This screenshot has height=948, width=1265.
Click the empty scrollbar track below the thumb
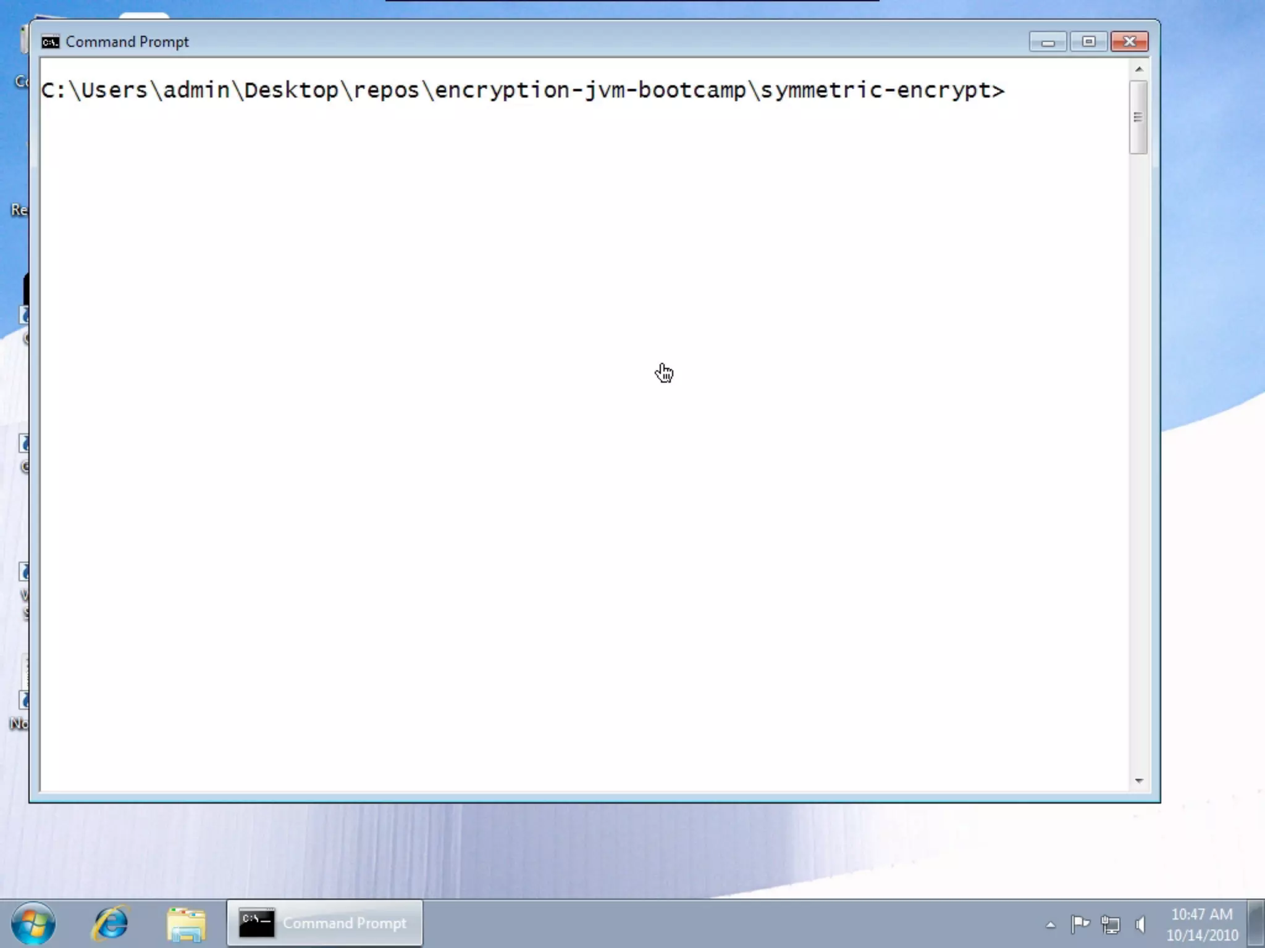click(x=1138, y=463)
